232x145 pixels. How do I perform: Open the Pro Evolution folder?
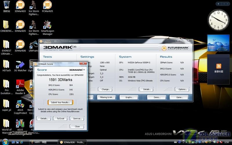click(6, 87)
